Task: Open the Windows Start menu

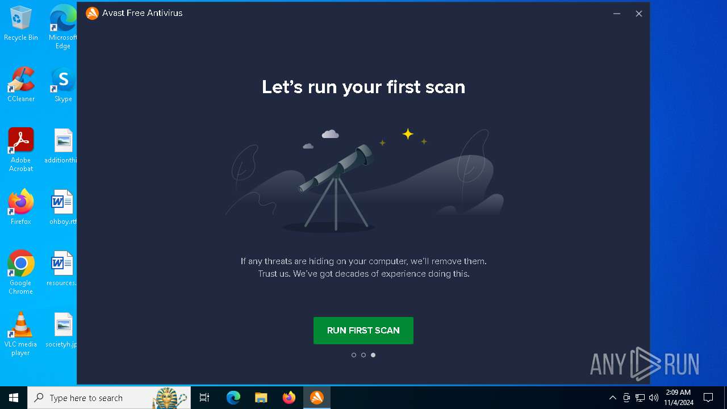Action: [14, 398]
